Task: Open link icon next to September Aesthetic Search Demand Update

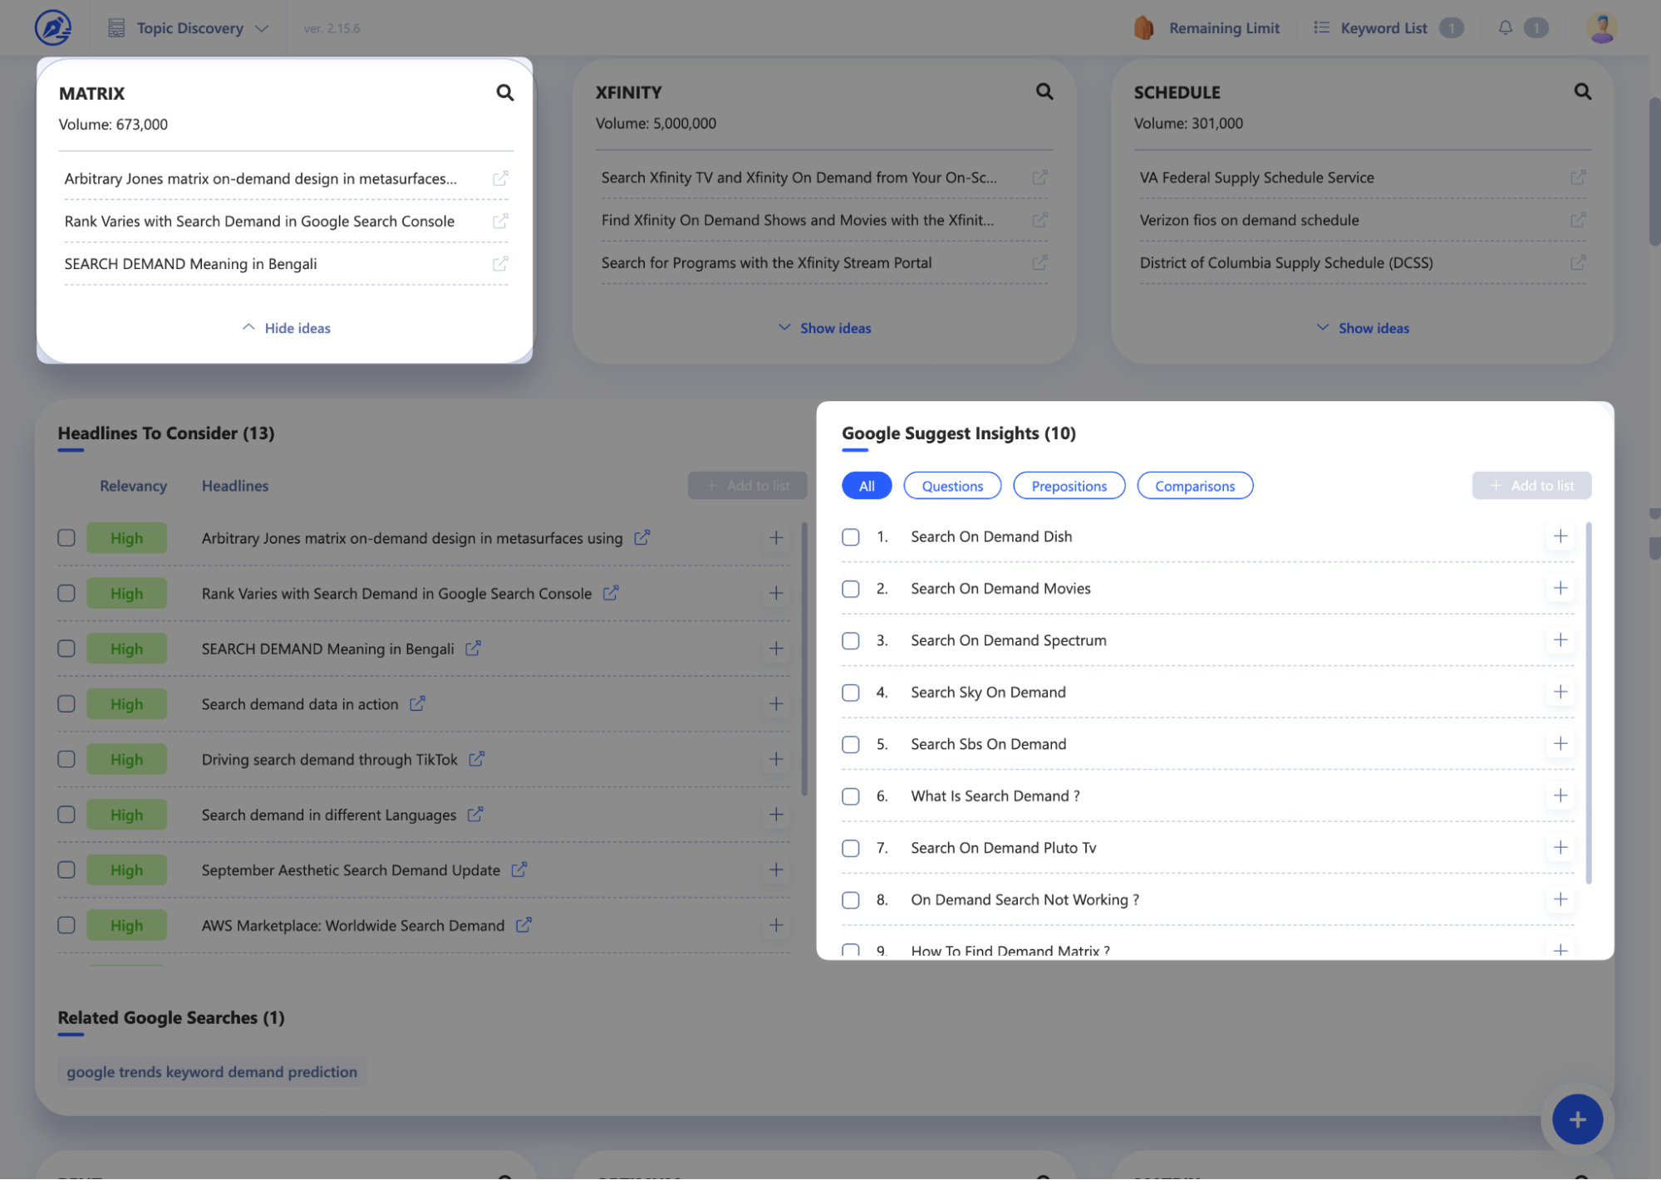Action: tap(519, 869)
